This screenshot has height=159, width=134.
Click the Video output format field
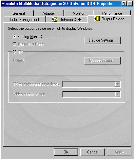tap(91, 94)
